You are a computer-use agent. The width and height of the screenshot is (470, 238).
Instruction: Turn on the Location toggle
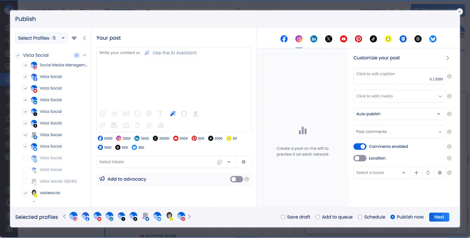coord(360,158)
